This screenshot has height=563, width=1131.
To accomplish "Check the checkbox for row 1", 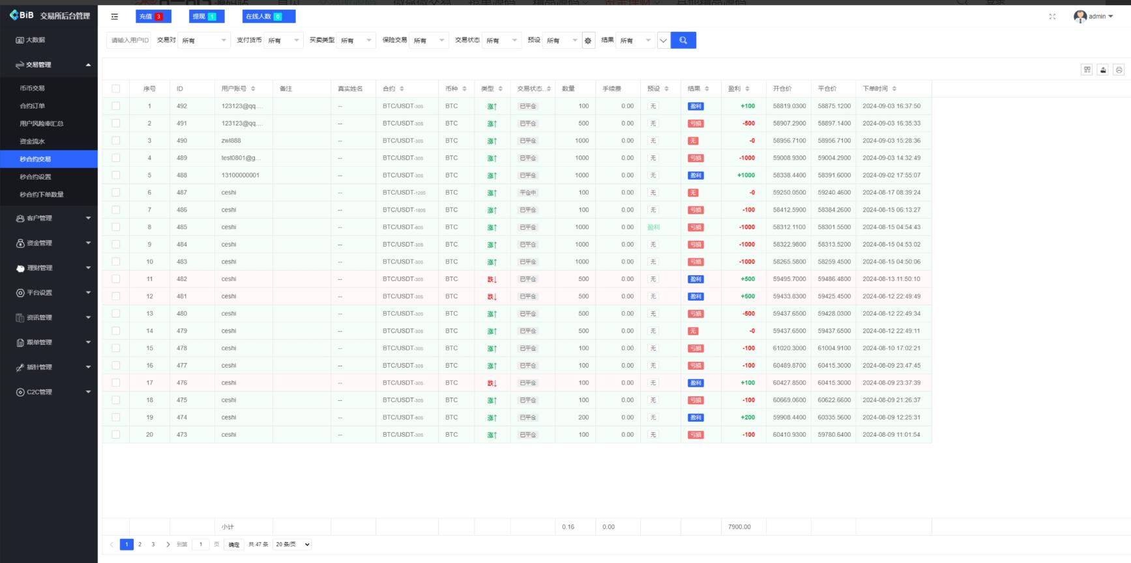I will pyautogui.click(x=116, y=106).
